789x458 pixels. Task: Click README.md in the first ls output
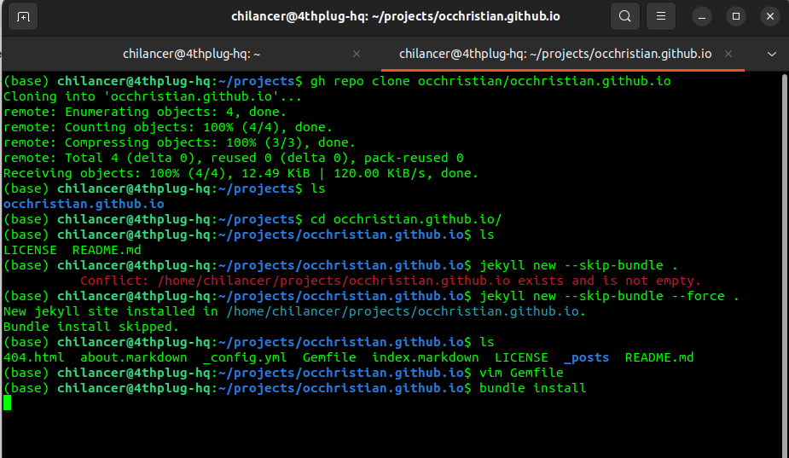[x=107, y=250]
